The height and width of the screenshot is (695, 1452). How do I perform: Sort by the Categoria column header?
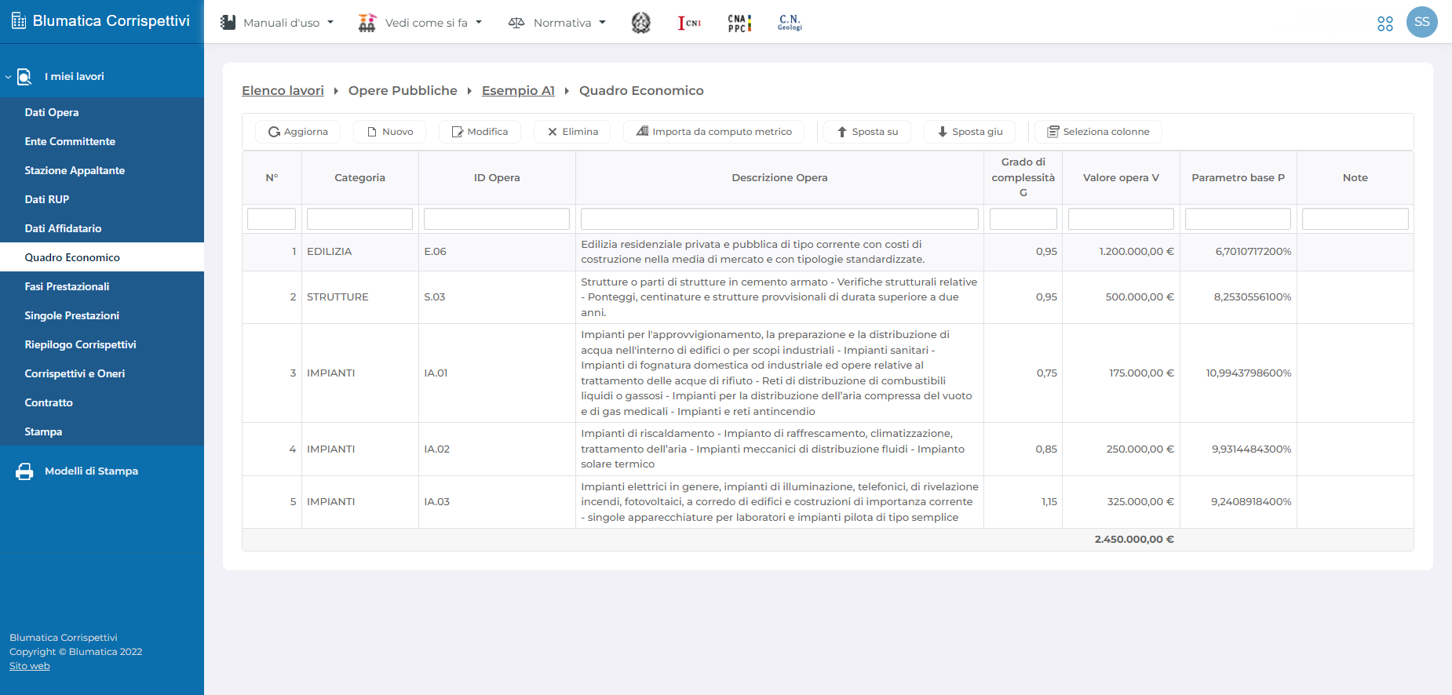359,178
